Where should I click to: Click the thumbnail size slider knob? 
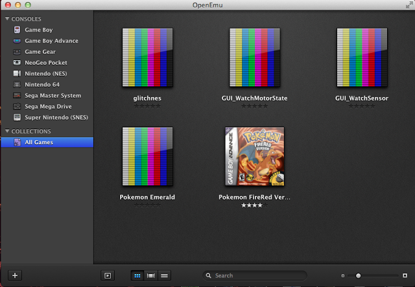(x=358, y=275)
